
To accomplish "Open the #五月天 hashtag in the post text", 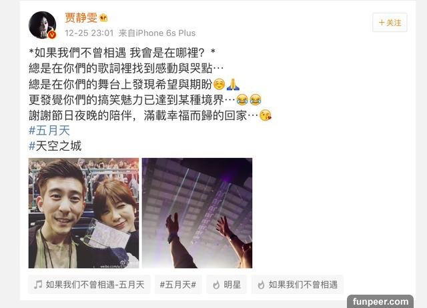I will point(49,131).
